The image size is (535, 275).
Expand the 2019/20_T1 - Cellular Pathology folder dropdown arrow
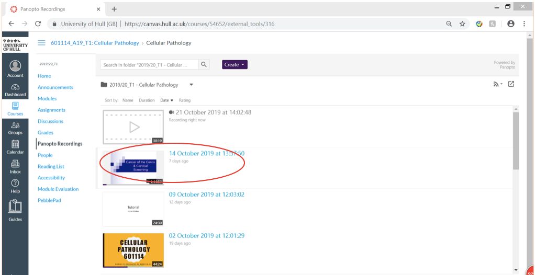click(191, 85)
